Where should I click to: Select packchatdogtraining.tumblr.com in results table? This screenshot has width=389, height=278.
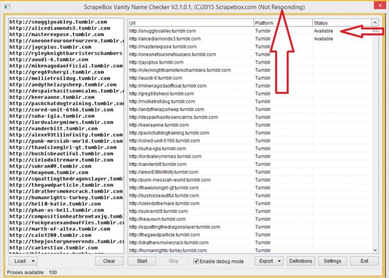pyautogui.click(x=169, y=133)
